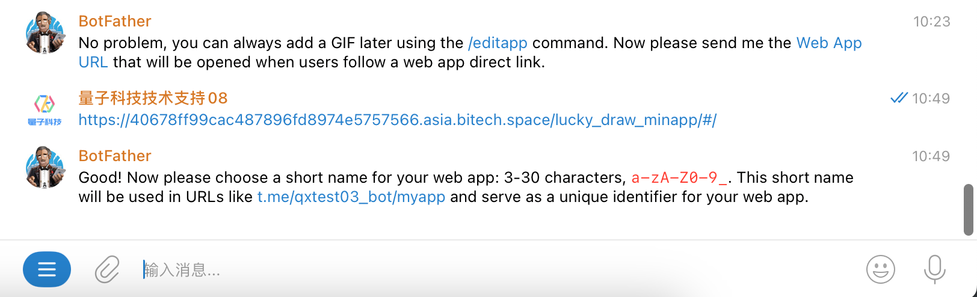Open the t.me/qxtest03_bot/myapp link
The height and width of the screenshot is (297, 977).
351,197
